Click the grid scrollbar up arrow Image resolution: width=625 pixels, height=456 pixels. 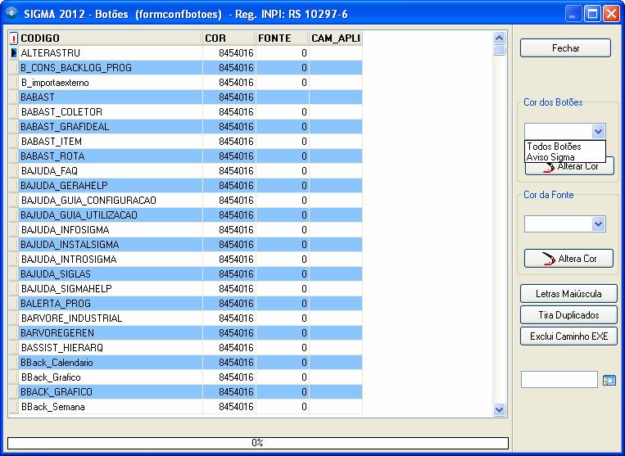(499, 38)
